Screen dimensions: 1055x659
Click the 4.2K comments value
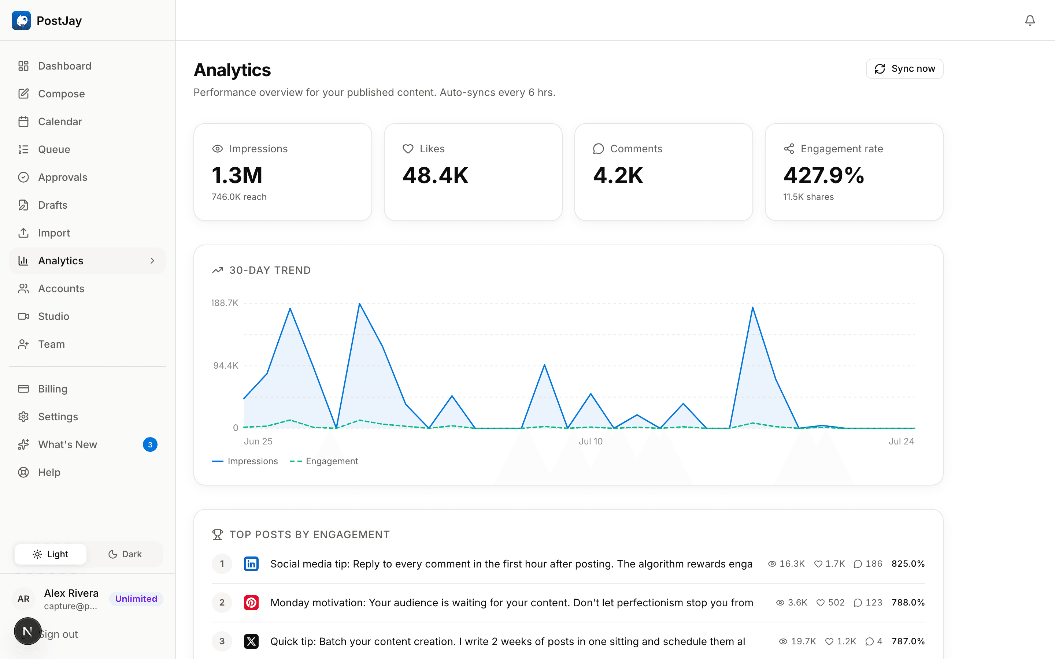click(x=618, y=175)
